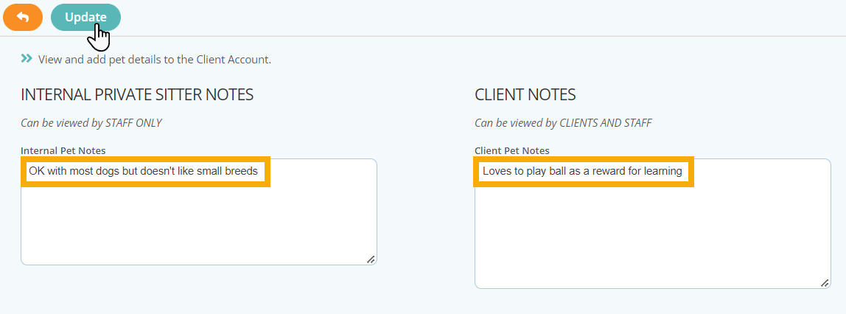
Task: Select the Internal Pet Notes field label
Action: [63, 150]
